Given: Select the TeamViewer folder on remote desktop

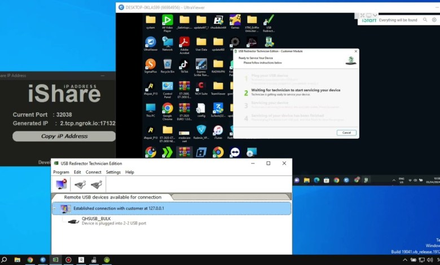Looking at the screenshot, I should click(x=218, y=88).
